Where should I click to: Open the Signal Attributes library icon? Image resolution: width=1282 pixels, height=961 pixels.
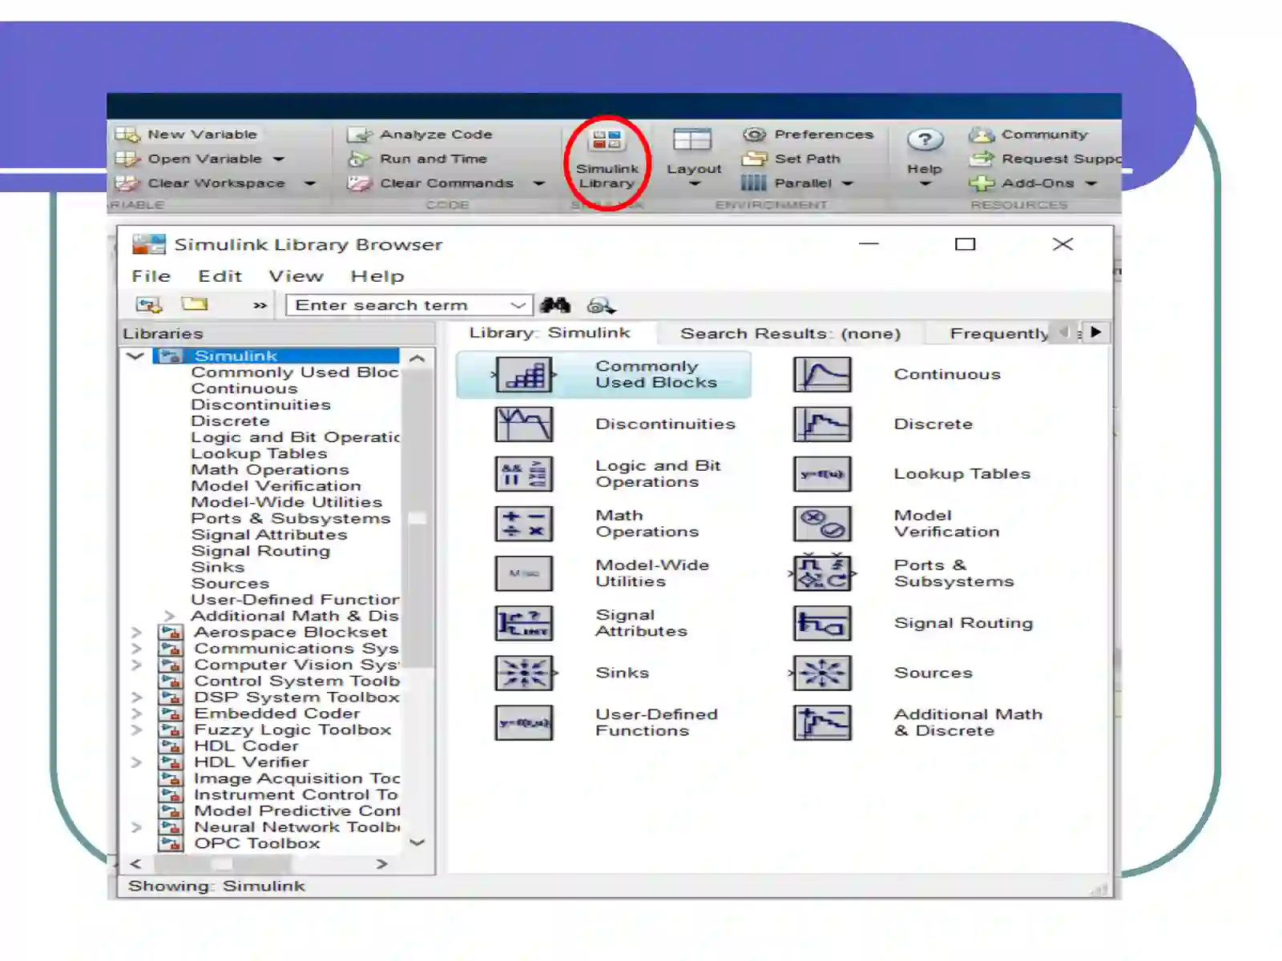(x=524, y=623)
